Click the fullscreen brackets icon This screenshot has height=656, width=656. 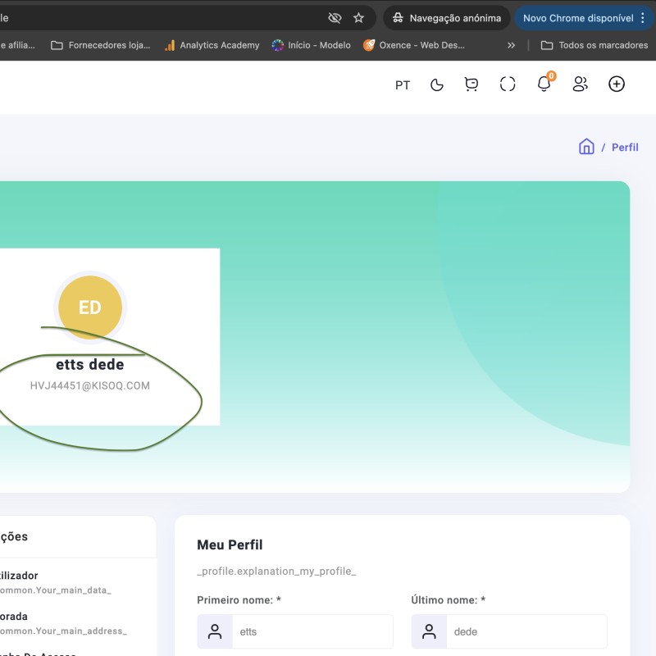508,84
